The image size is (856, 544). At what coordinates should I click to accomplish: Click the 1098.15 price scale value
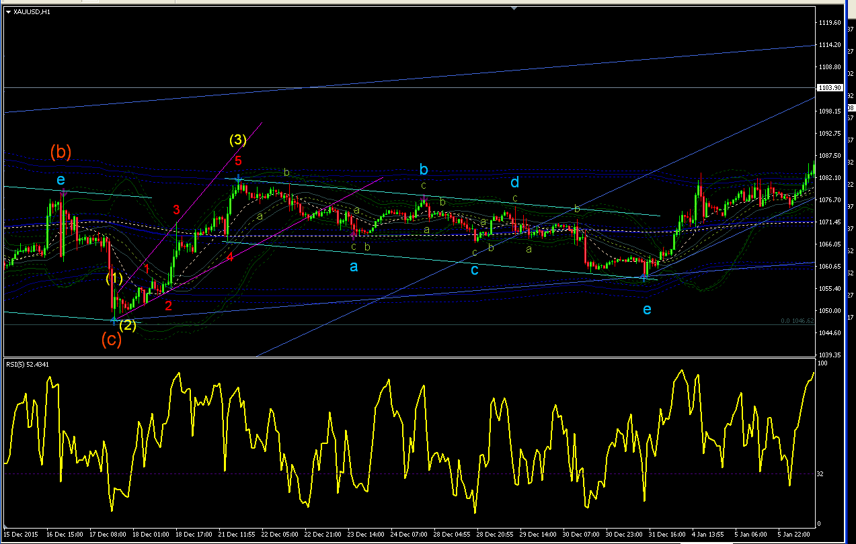830,111
